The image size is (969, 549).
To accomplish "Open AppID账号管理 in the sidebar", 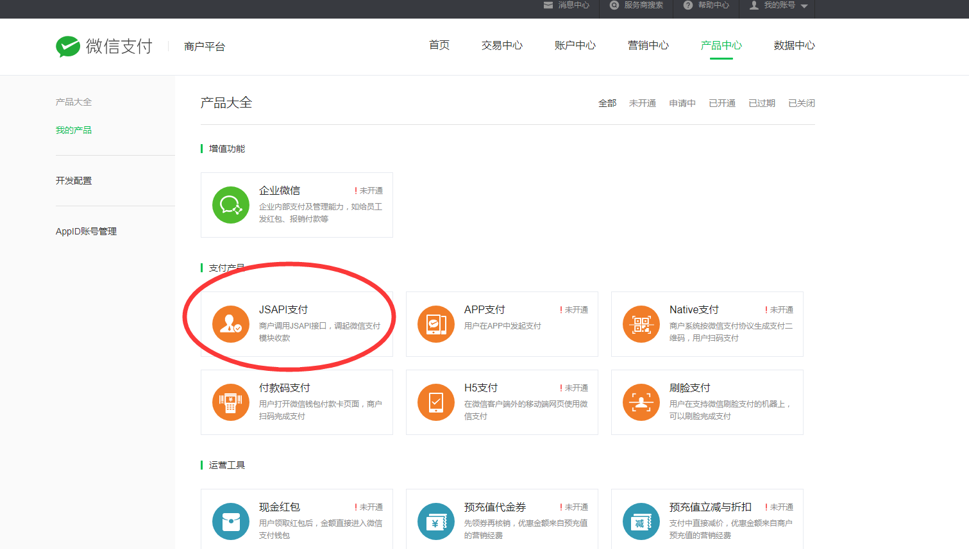I will [86, 231].
